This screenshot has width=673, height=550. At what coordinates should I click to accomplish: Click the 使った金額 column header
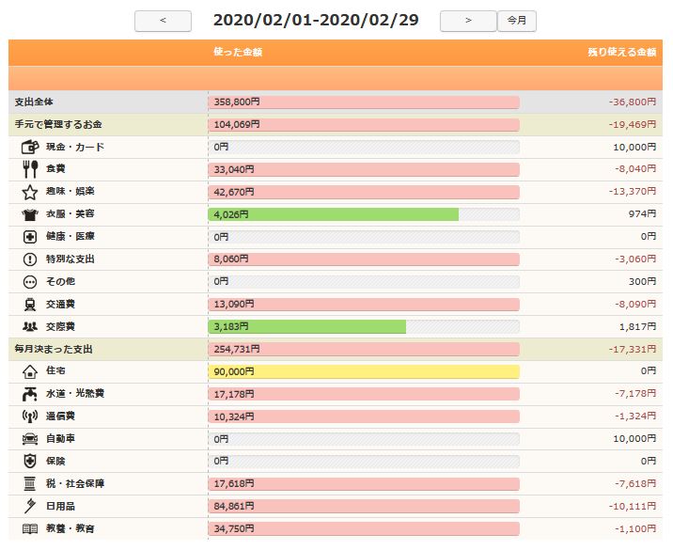click(237, 52)
